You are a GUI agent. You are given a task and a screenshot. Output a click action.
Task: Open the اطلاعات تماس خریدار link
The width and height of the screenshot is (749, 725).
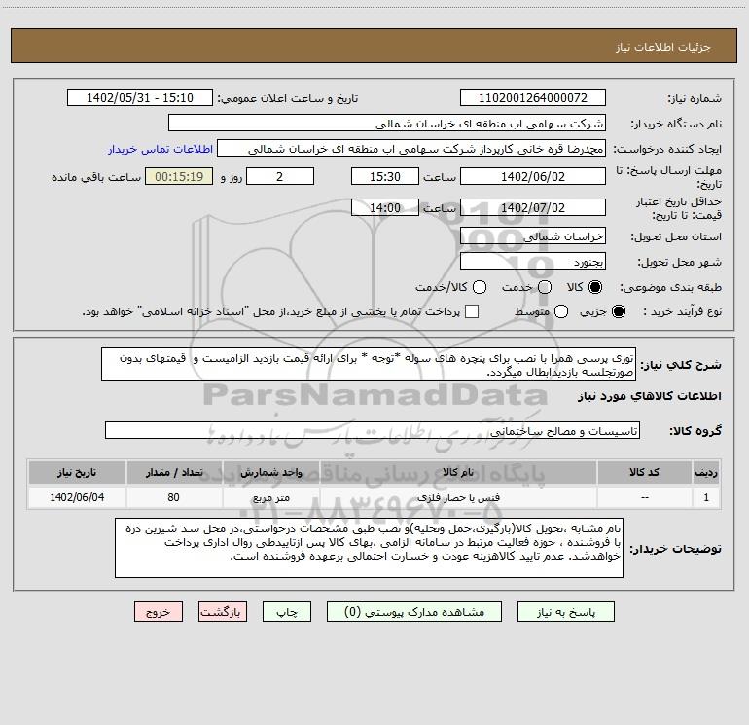[160, 149]
